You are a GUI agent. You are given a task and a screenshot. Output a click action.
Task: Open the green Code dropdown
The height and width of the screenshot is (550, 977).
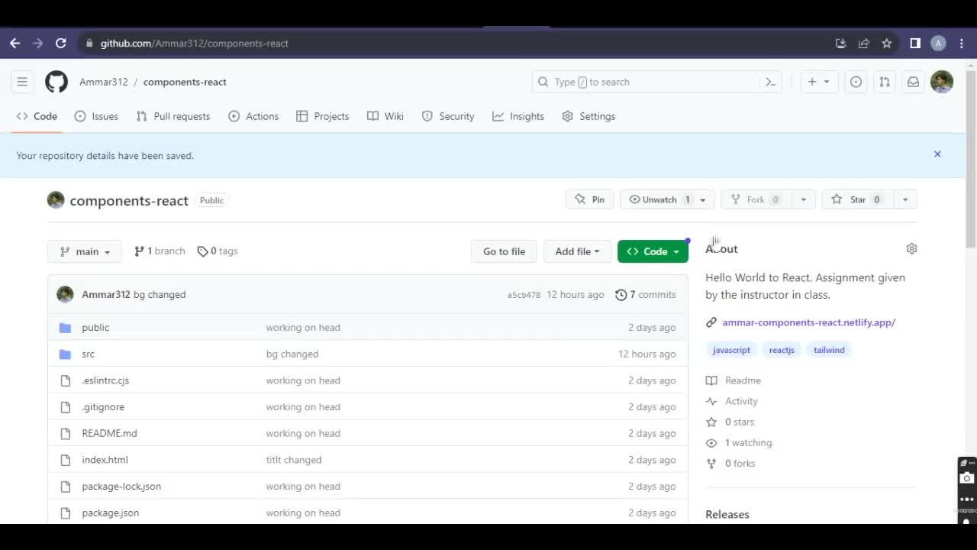coord(653,251)
